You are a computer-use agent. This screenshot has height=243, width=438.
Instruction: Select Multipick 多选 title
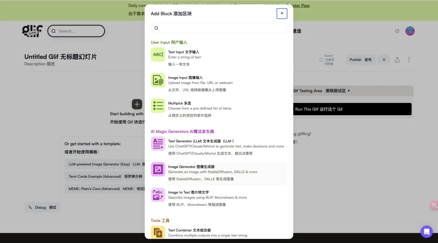pos(180,103)
